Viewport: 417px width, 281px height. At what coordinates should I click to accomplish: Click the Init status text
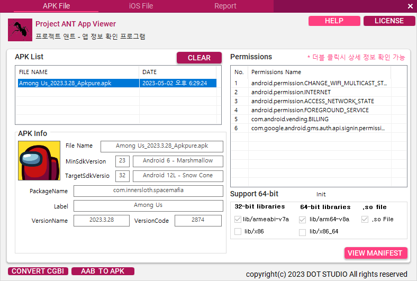click(x=321, y=194)
